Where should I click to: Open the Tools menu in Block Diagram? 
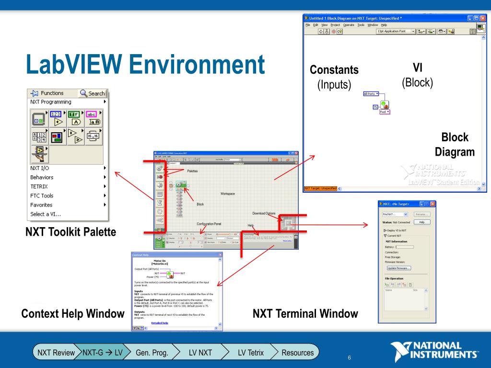click(x=361, y=25)
